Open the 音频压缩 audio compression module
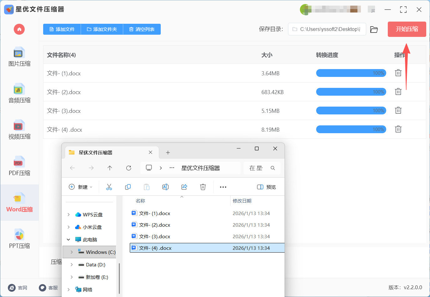Image resolution: width=430 pixels, height=297 pixels. pos(19,93)
